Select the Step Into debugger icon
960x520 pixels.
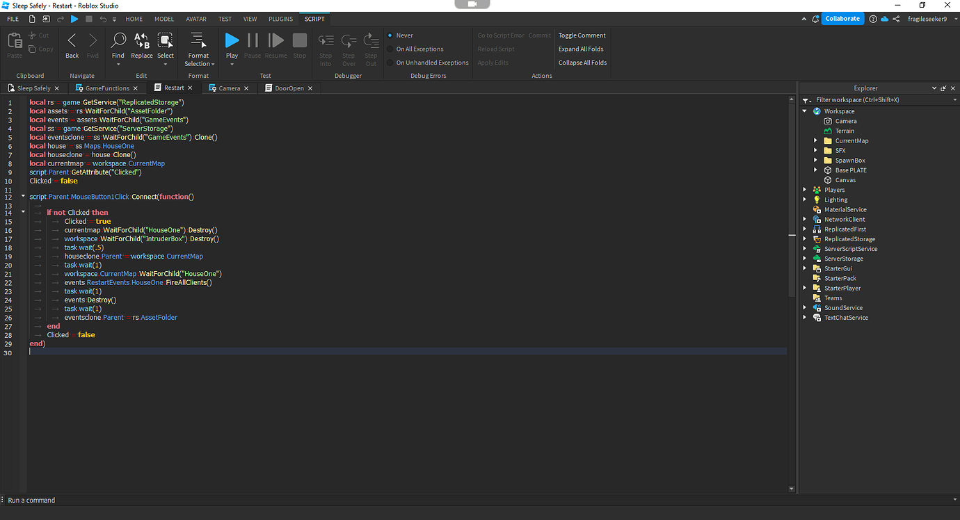coord(326,42)
